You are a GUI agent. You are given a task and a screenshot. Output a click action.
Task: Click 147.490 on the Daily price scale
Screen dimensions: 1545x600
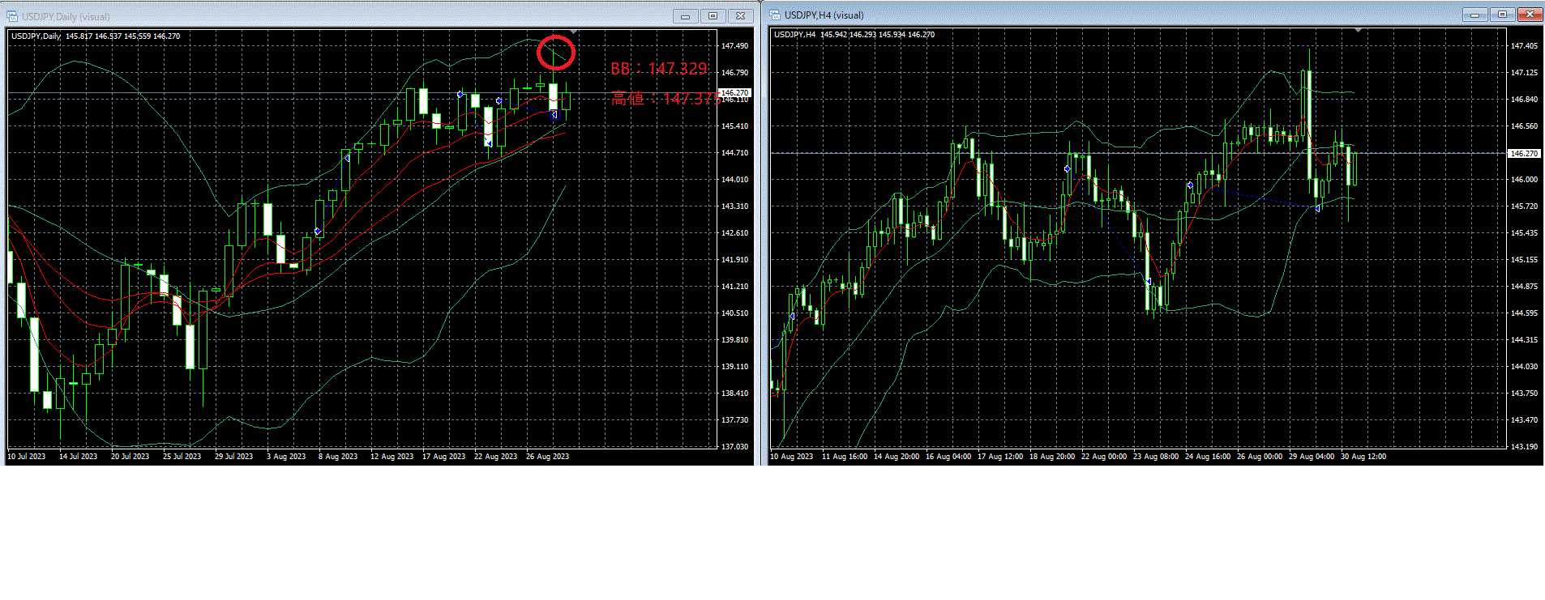click(734, 46)
